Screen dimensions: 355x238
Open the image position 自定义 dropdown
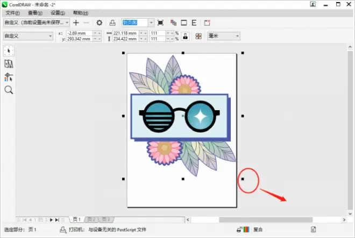29,36
